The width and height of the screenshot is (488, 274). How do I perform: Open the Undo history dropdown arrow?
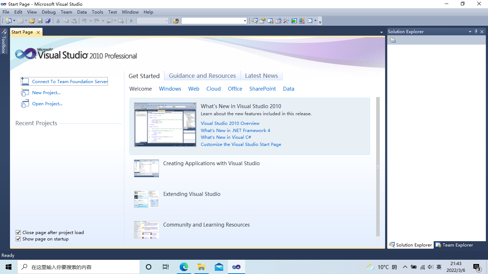[x=90, y=21]
